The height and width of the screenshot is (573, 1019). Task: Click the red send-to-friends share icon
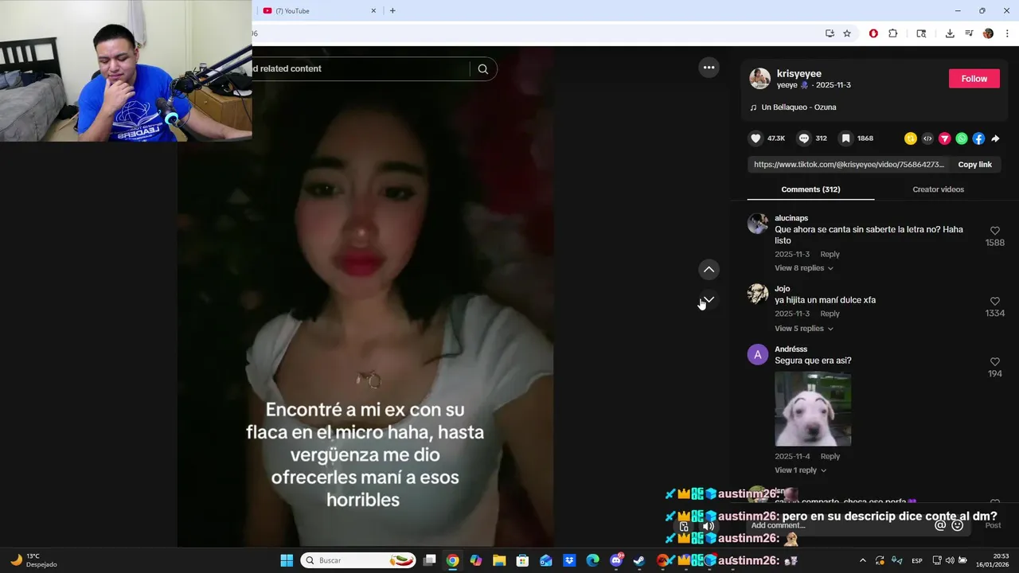[945, 138]
